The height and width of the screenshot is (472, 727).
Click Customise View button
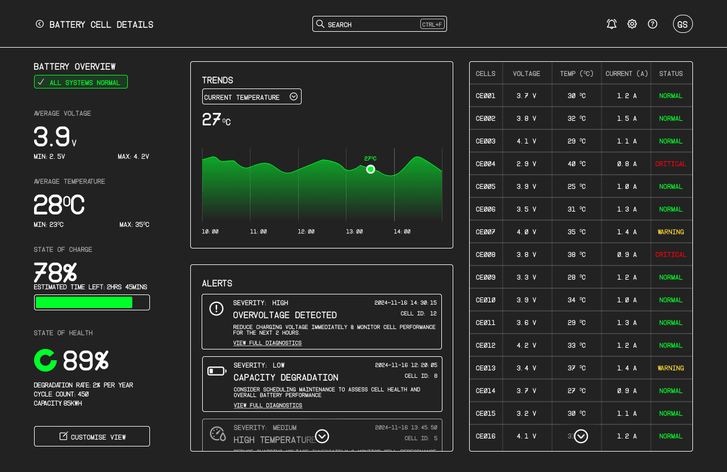point(92,436)
